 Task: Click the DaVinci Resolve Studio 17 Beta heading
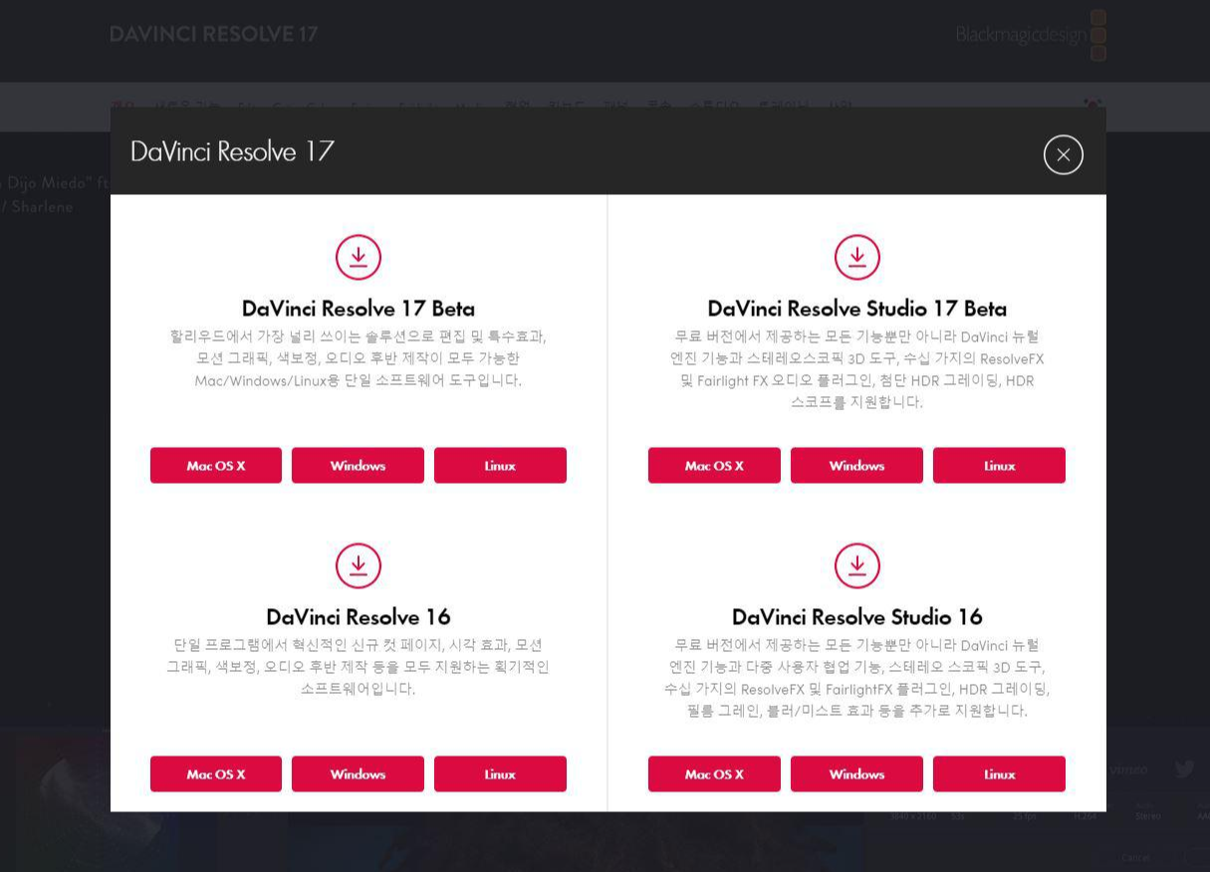(857, 309)
